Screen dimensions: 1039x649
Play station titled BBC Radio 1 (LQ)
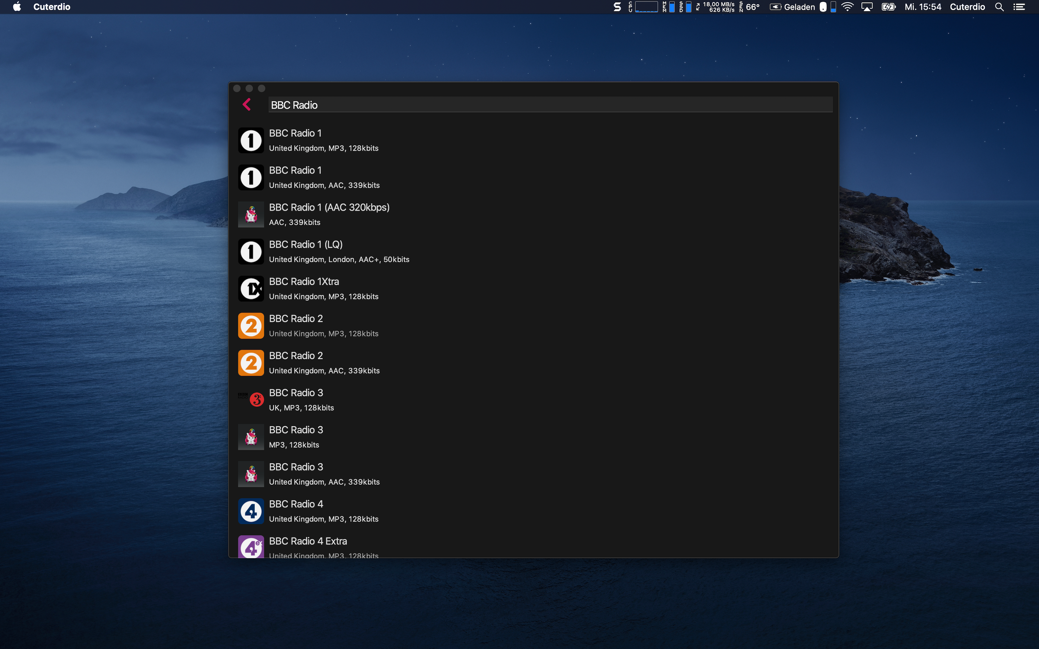tap(306, 244)
